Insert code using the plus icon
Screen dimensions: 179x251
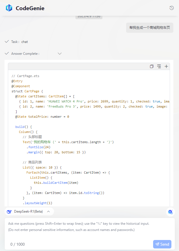click(x=166, y=66)
